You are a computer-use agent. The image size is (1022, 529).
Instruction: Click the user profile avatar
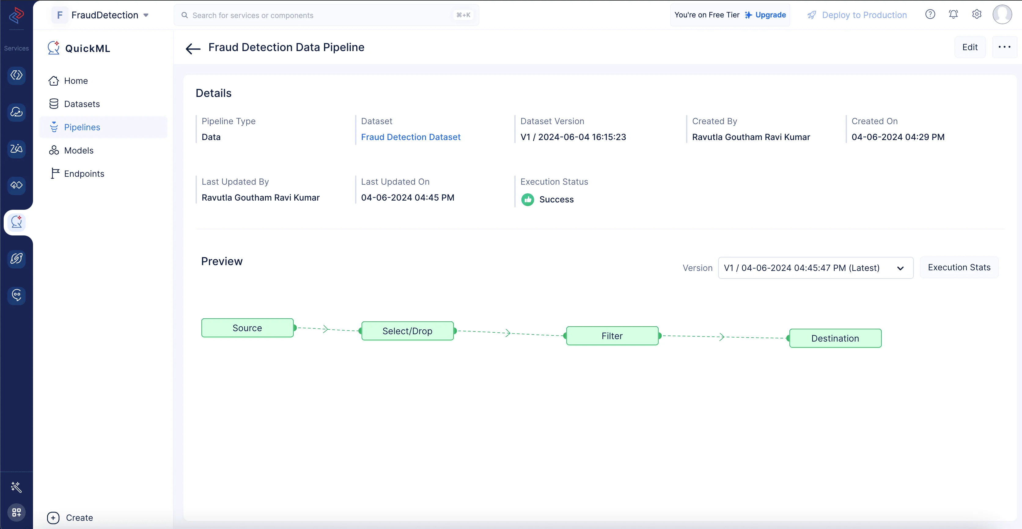click(x=1002, y=15)
